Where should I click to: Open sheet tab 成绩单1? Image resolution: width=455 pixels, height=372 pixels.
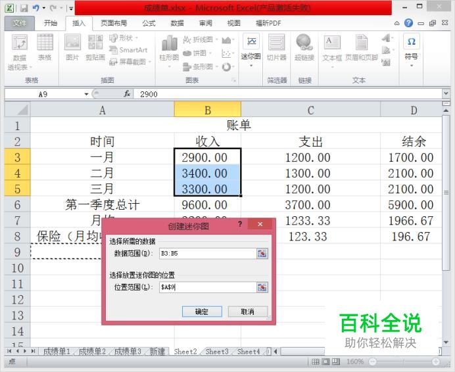(57, 352)
